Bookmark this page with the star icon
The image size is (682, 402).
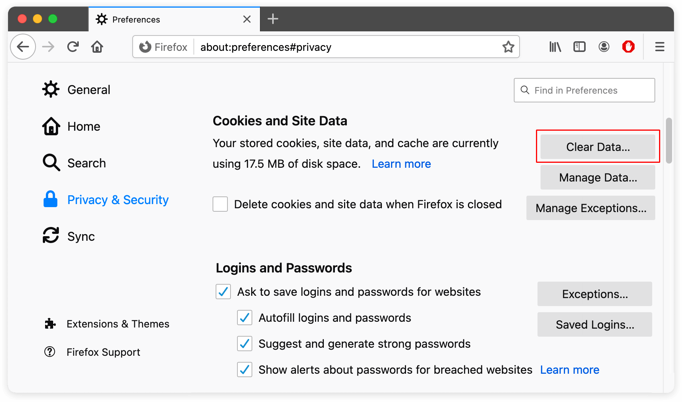(x=508, y=47)
